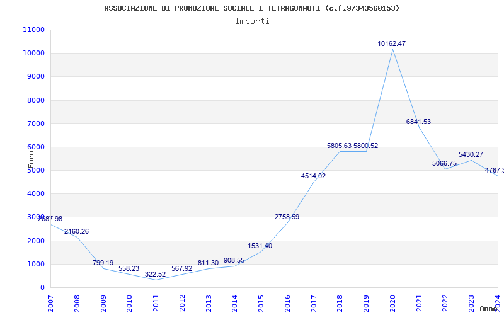The width and height of the screenshot is (504, 315).
Task: Select the x-axis year 2010
Action: pyautogui.click(x=130, y=304)
